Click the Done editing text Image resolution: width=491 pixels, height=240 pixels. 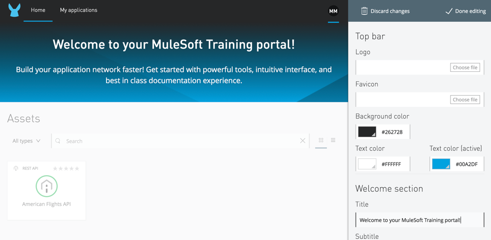point(471,11)
